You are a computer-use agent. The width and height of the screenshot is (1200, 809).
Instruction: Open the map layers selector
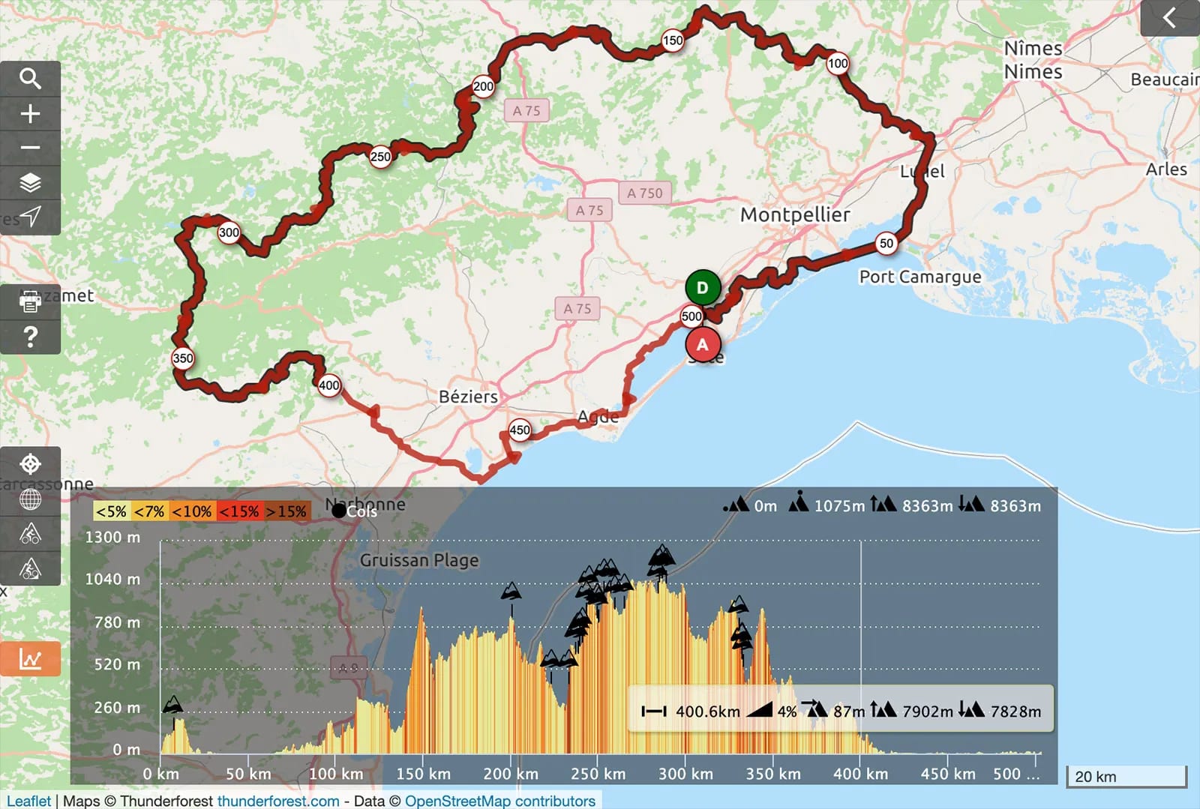click(30, 183)
